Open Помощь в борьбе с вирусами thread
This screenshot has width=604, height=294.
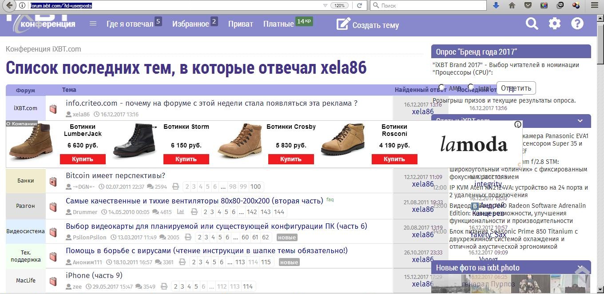(207, 251)
